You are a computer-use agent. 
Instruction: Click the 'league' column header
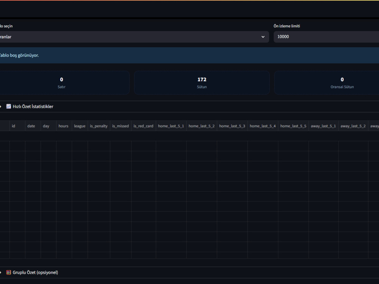click(x=80, y=126)
